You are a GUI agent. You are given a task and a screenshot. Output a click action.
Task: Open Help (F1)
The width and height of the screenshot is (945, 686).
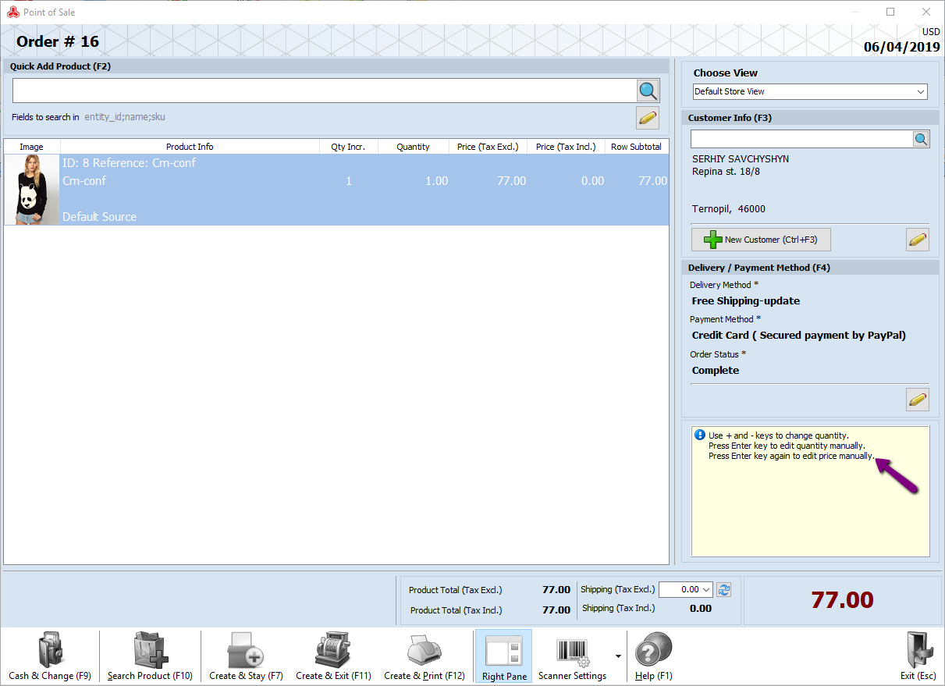click(x=653, y=657)
